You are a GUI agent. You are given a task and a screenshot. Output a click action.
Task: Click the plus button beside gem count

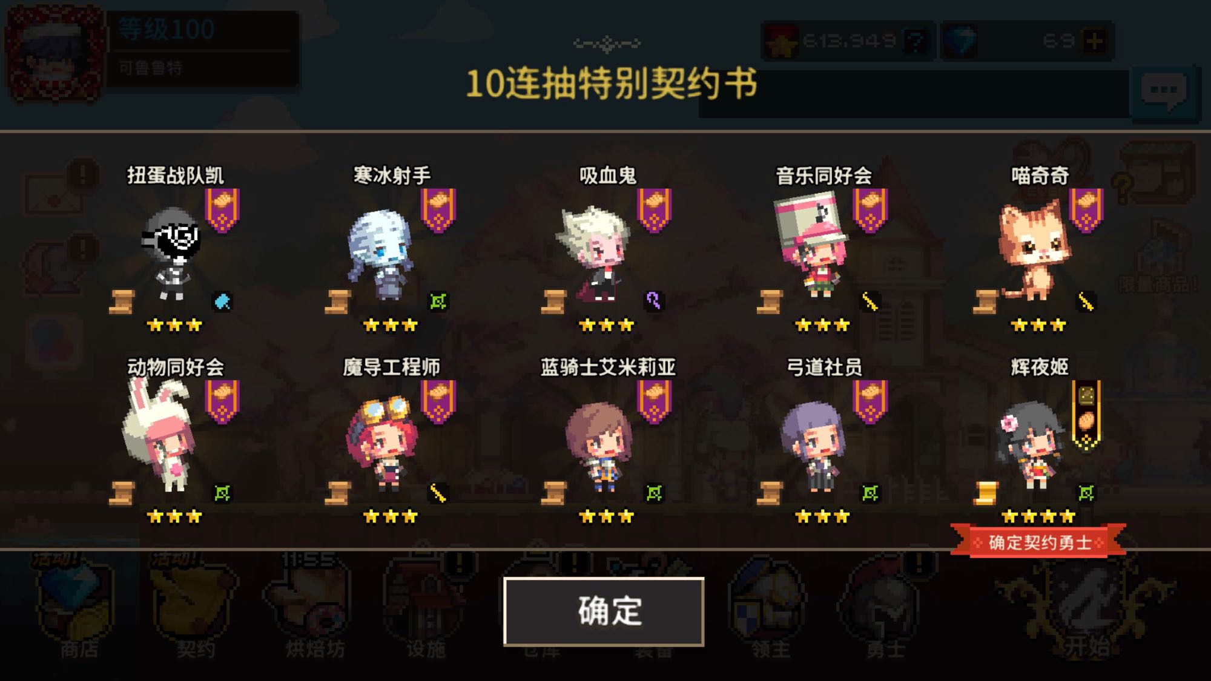pos(1095,41)
